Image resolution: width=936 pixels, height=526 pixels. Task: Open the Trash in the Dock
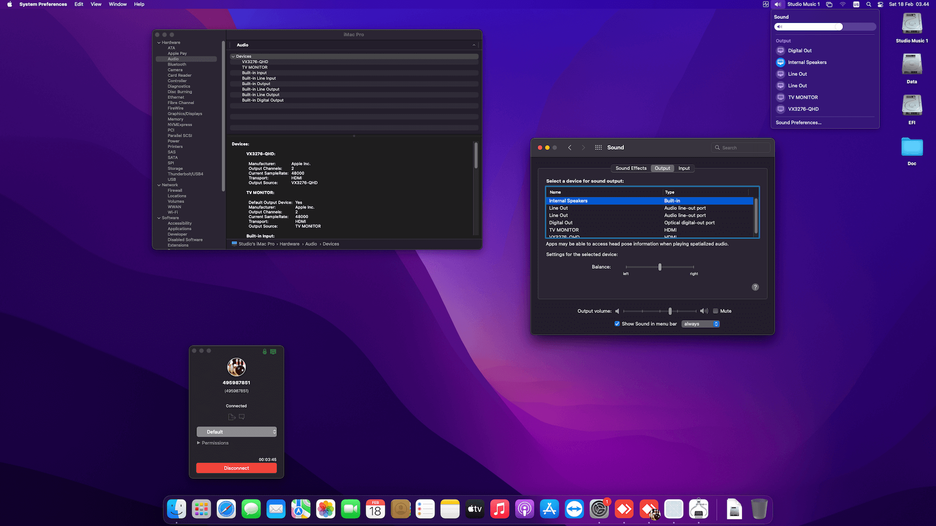[759, 509]
